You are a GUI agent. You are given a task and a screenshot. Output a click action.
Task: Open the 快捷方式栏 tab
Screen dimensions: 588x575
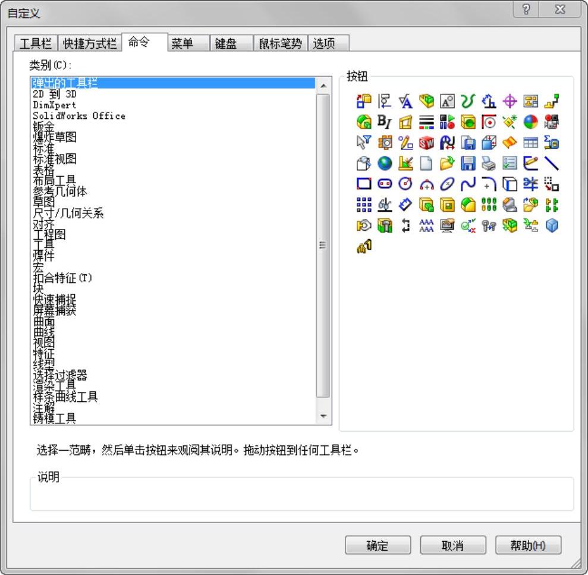pyautogui.click(x=90, y=43)
